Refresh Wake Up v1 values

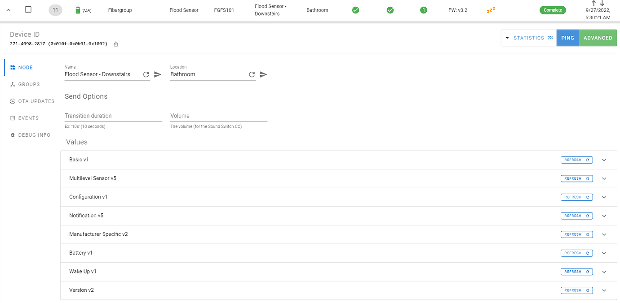click(576, 272)
